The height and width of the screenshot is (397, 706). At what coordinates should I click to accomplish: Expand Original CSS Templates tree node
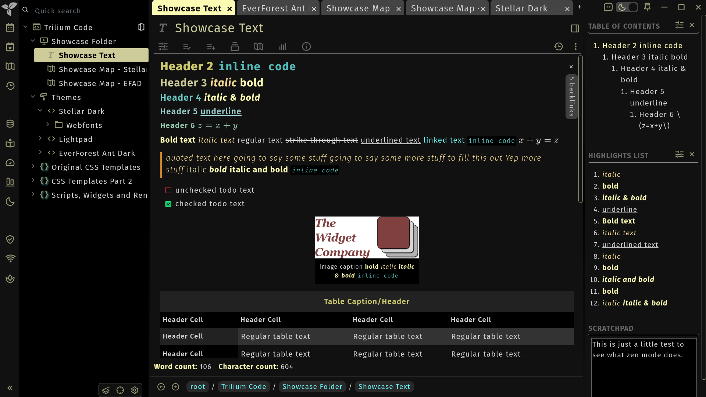point(33,167)
